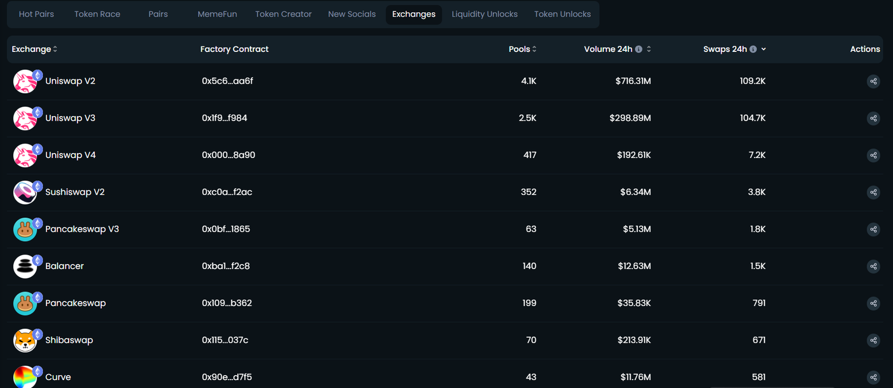Sort by Volume 24h arrows
Viewport: 893px width, 388px height.
pyautogui.click(x=649, y=49)
